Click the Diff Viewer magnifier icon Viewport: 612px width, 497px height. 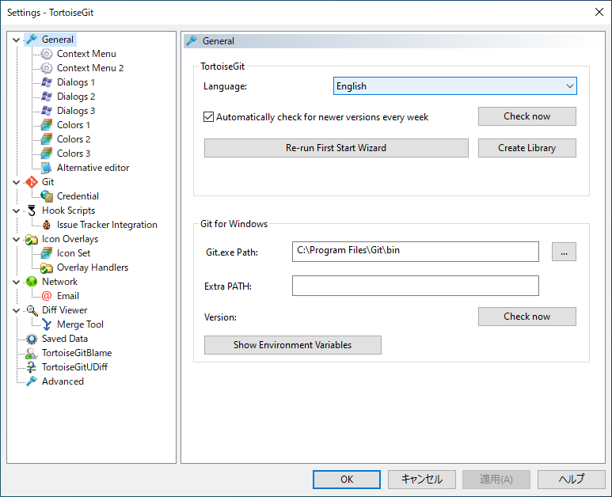(32, 310)
